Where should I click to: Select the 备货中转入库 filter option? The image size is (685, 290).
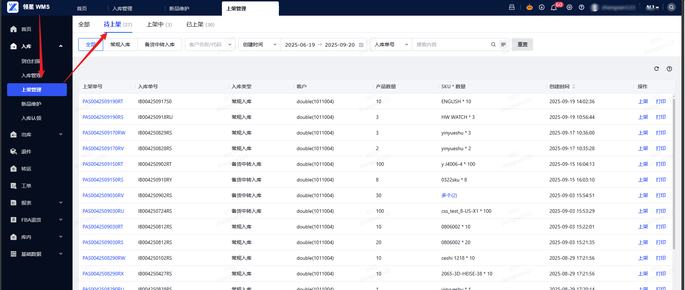click(159, 44)
